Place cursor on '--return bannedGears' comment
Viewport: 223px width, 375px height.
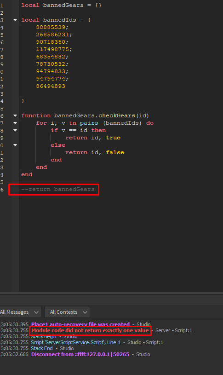click(58, 190)
